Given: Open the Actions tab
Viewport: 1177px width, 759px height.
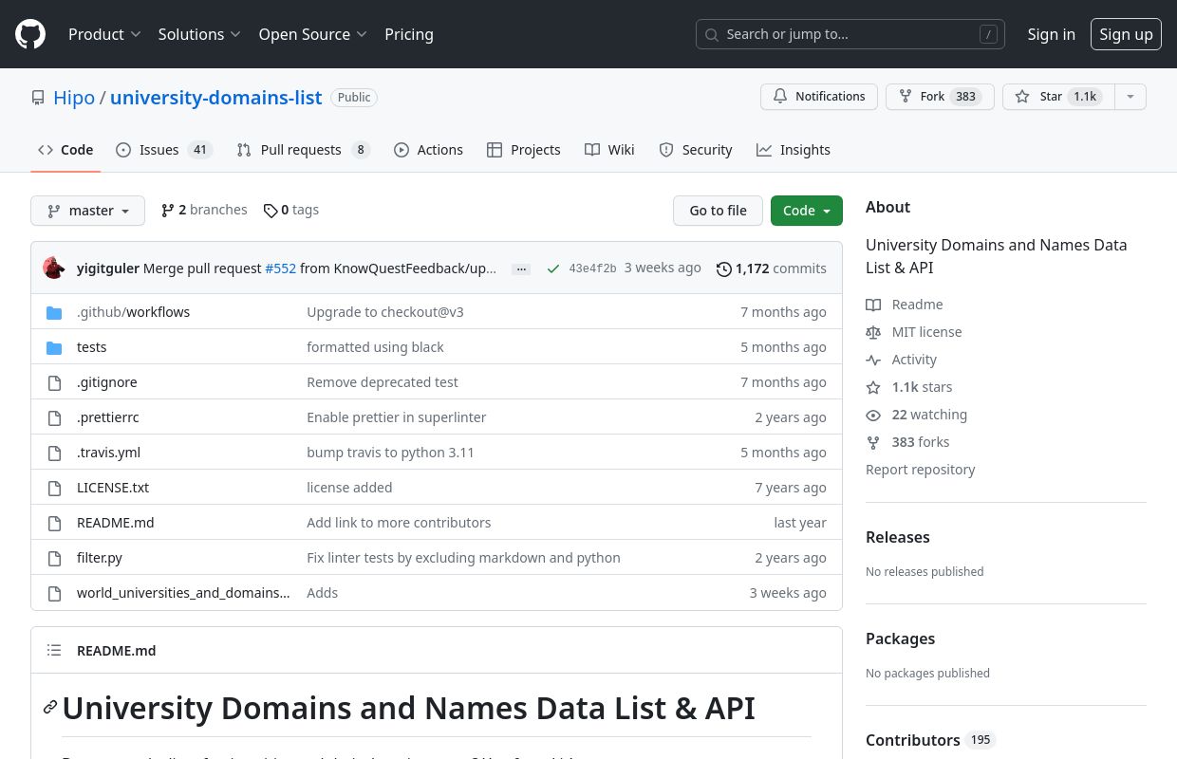Looking at the screenshot, I should click(x=428, y=150).
